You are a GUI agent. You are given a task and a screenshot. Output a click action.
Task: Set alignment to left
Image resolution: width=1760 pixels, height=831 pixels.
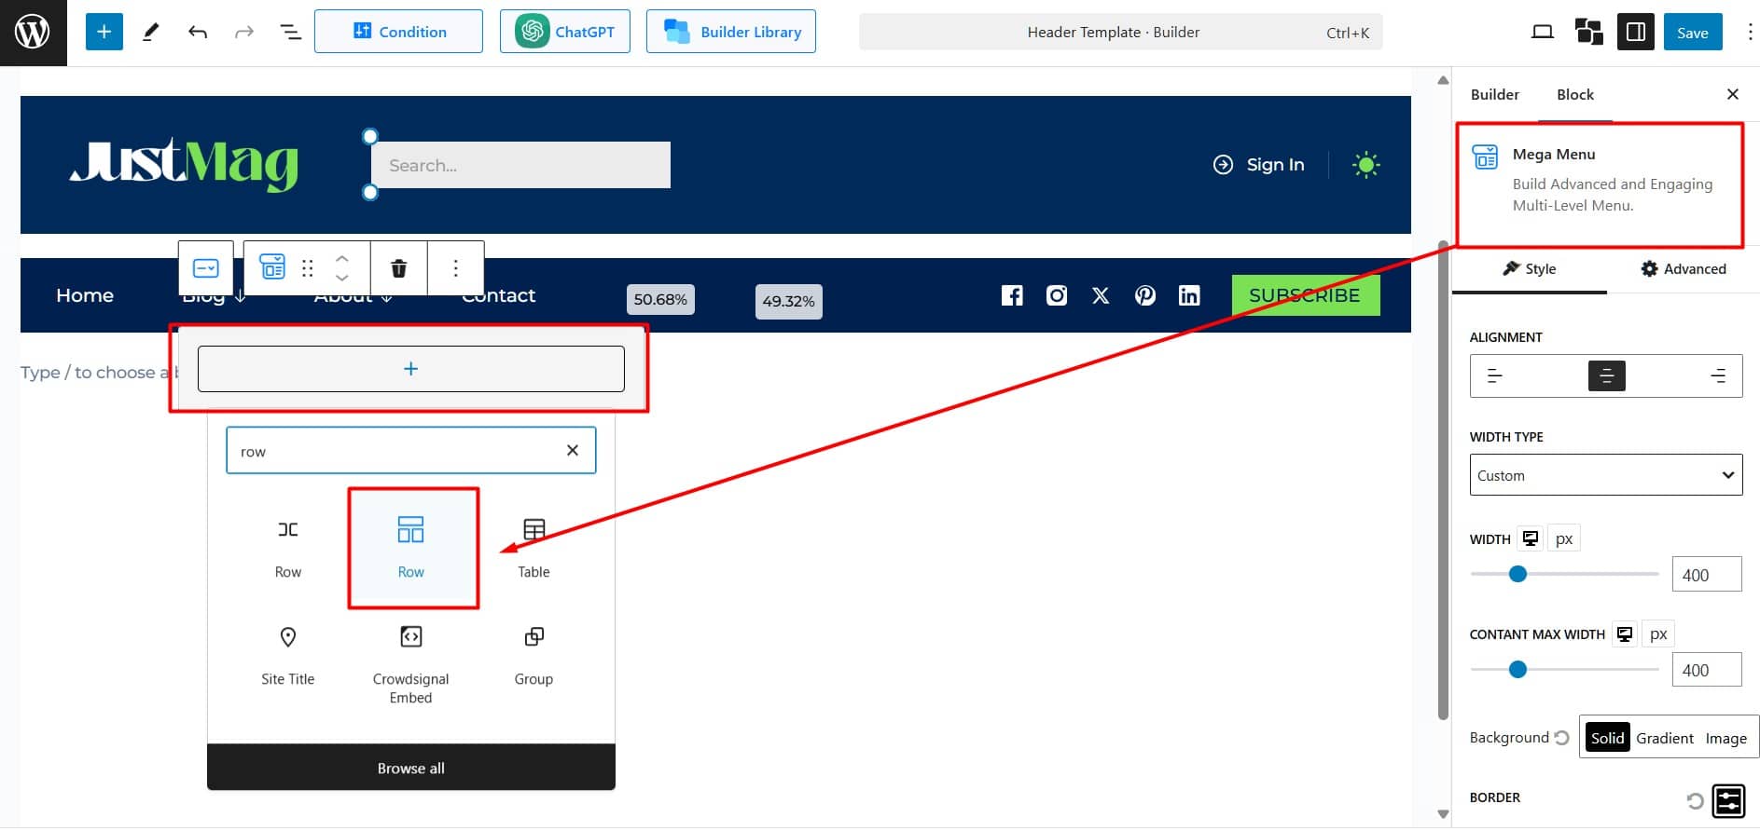coord(1494,375)
